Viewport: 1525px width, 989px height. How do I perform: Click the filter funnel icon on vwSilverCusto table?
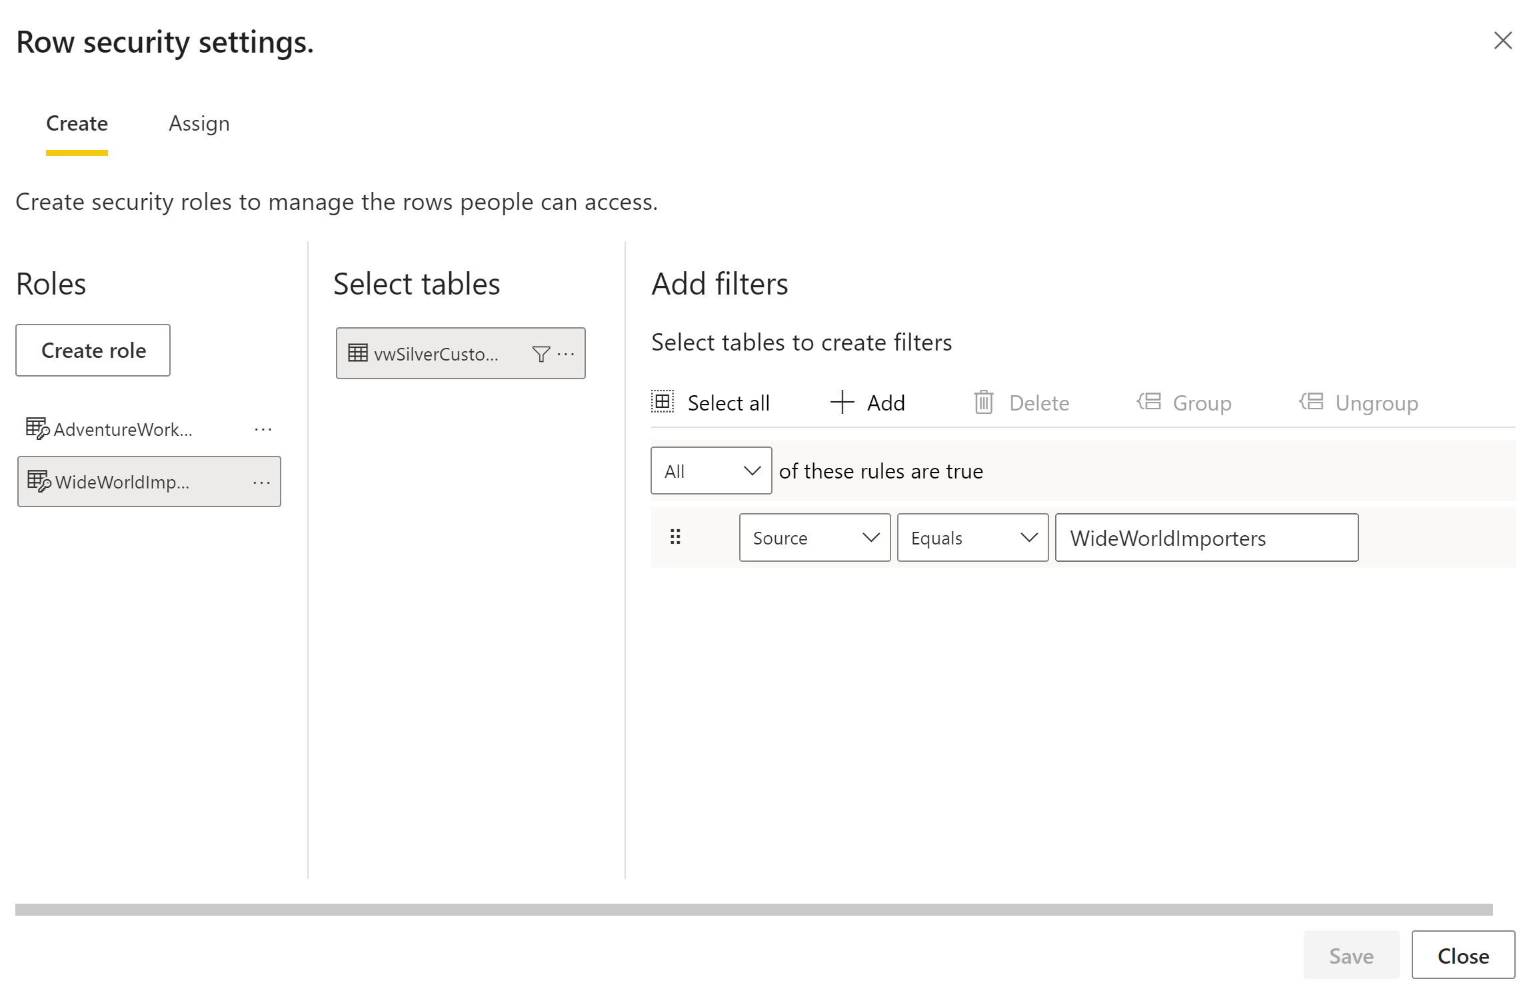pos(541,354)
